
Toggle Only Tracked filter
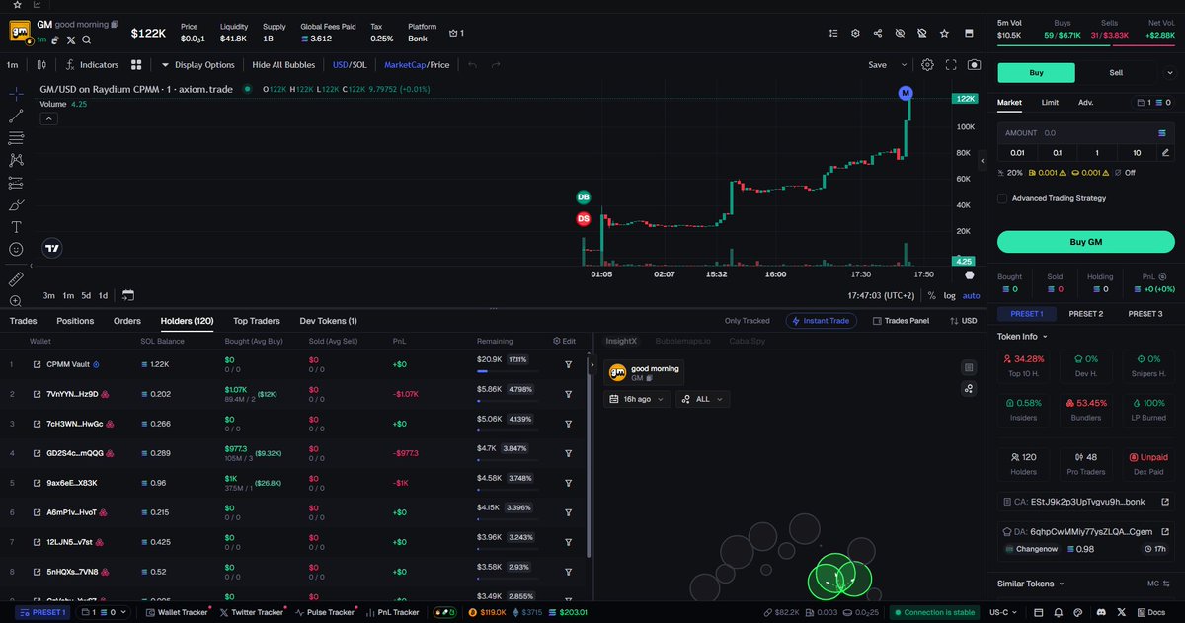[747, 321]
